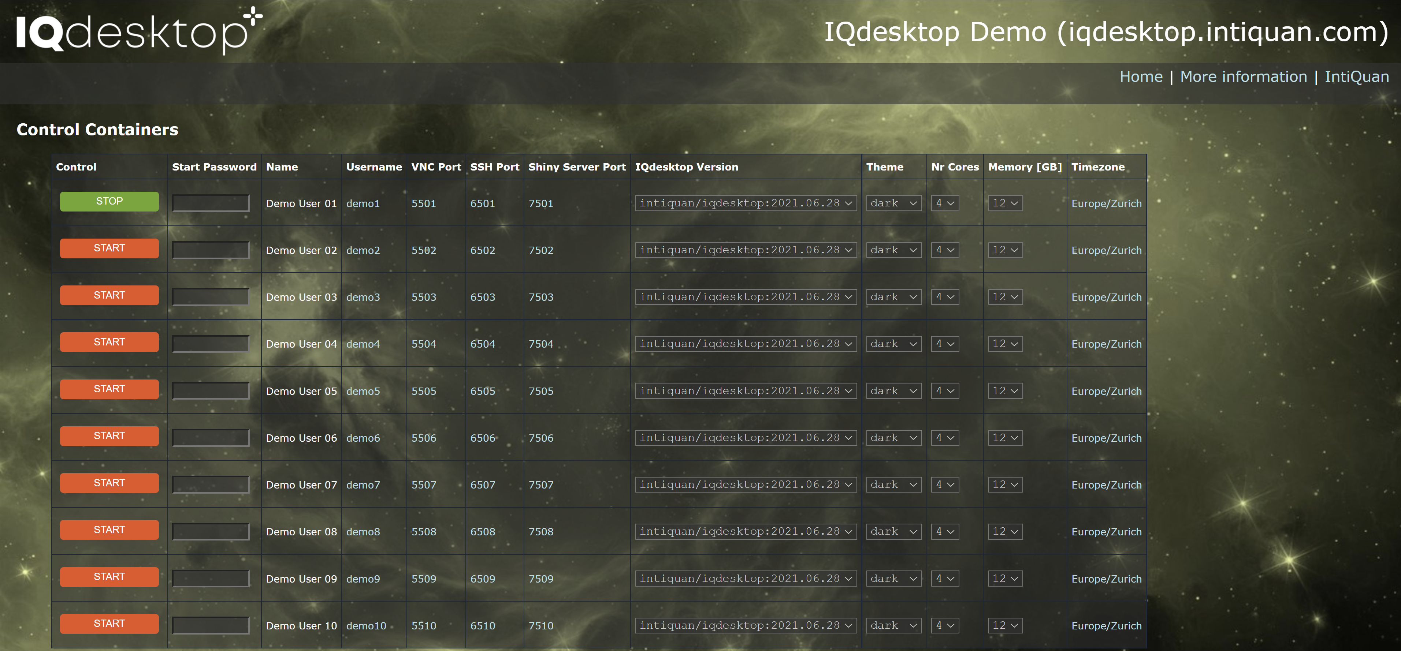The image size is (1401, 651).
Task: Stop the Demo User 01 container
Action: coord(109,202)
